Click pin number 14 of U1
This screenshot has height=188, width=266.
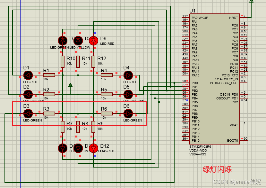point(184,16)
